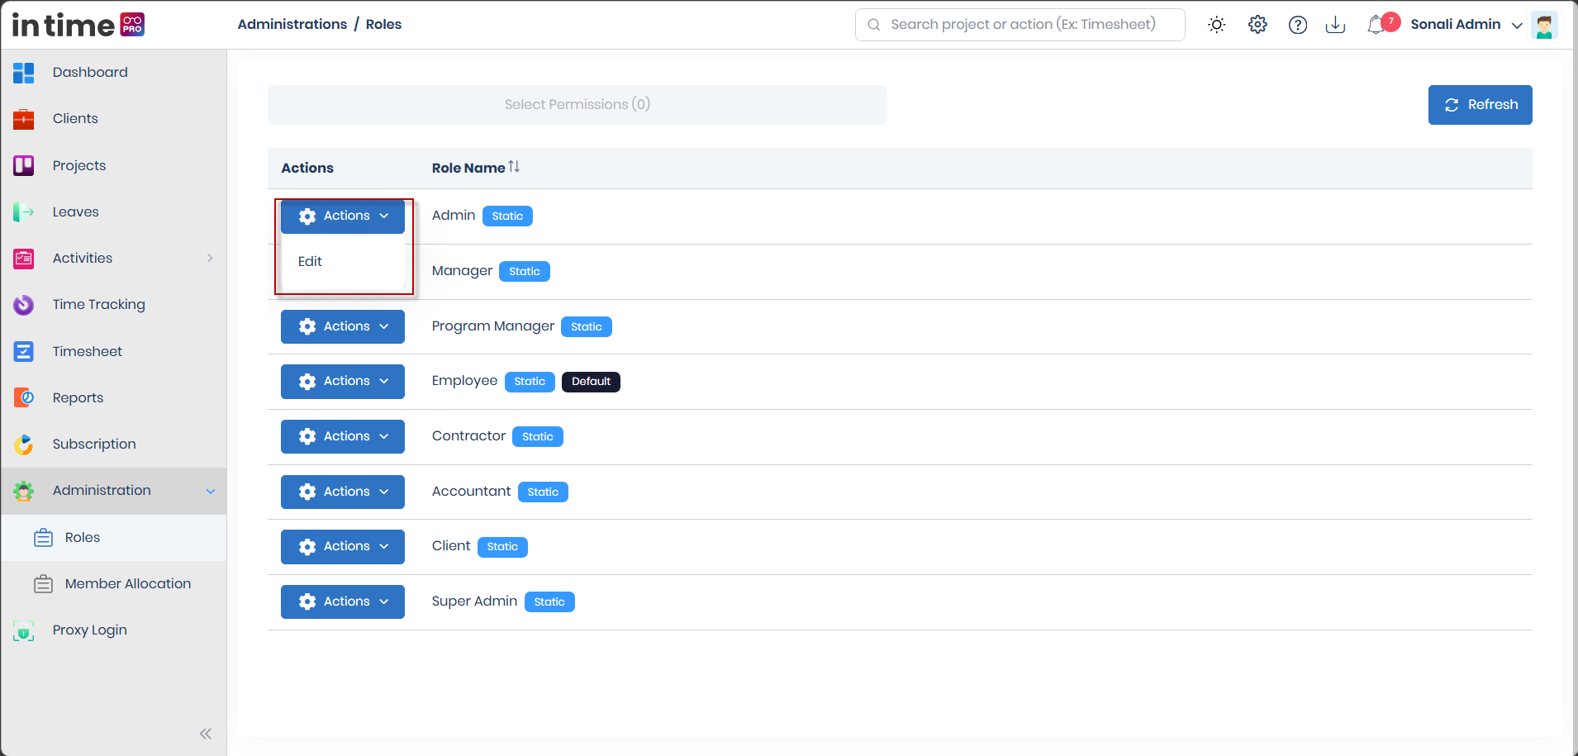Screen dimensions: 1578x756
Task: Open the in time PRO logo
Action: point(78,25)
